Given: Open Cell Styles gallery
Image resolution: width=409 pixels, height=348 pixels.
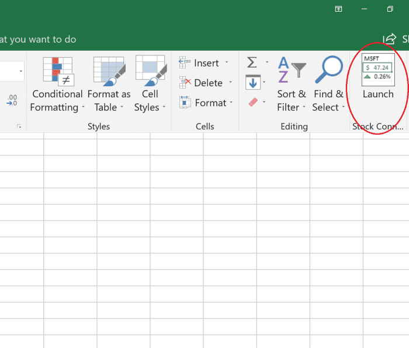Looking at the screenshot, I should pyautogui.click(x=151, y=85).
